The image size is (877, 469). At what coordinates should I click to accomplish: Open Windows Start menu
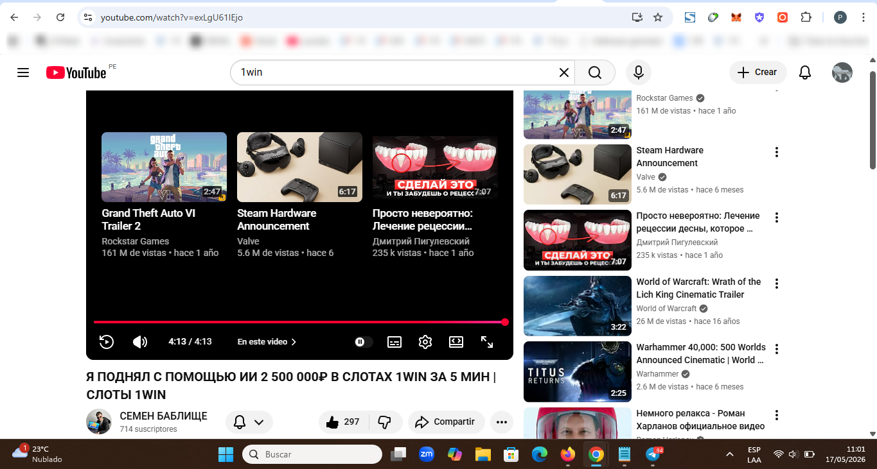point(226,454)
